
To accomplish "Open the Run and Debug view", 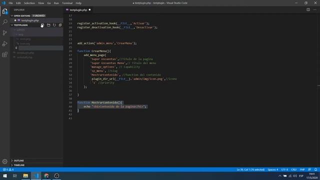I will [x=4, y=43].
